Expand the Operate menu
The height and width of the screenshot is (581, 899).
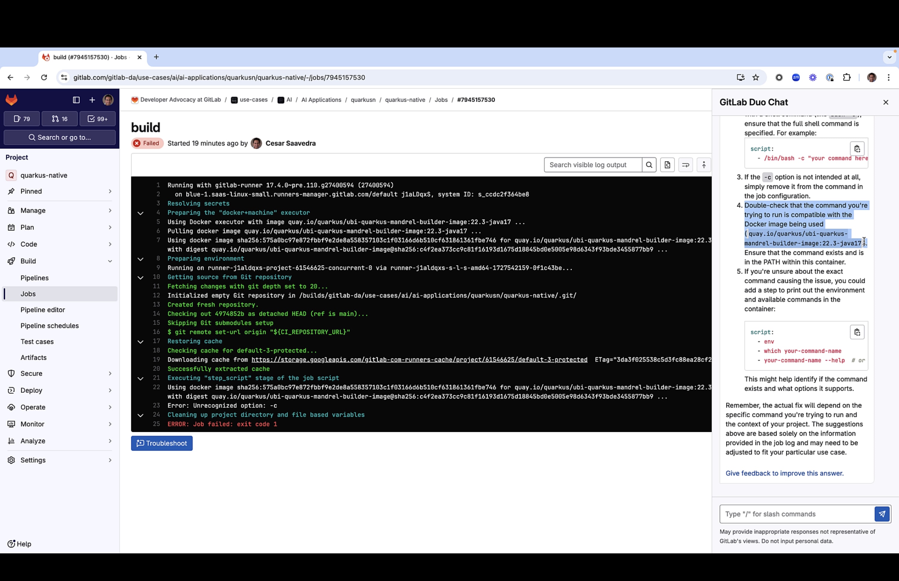tap(59, 407)
